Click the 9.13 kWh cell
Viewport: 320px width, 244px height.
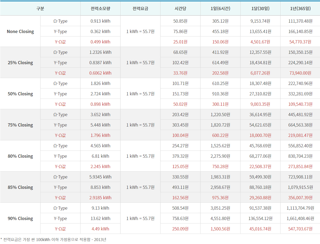[x=100, y=208]
